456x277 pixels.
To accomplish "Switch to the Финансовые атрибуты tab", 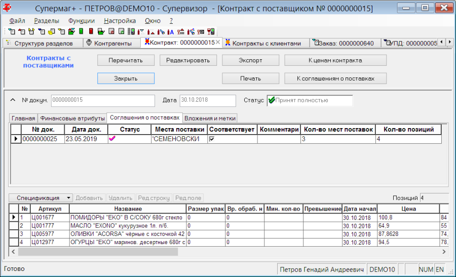I will coord(72,118).
